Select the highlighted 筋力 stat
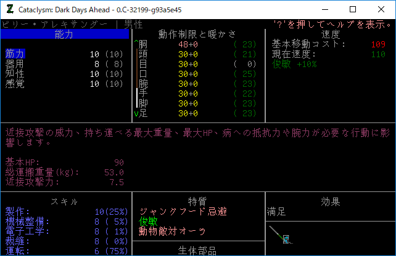The height and width of the screenshot is (256, 396). click(15, 54)
